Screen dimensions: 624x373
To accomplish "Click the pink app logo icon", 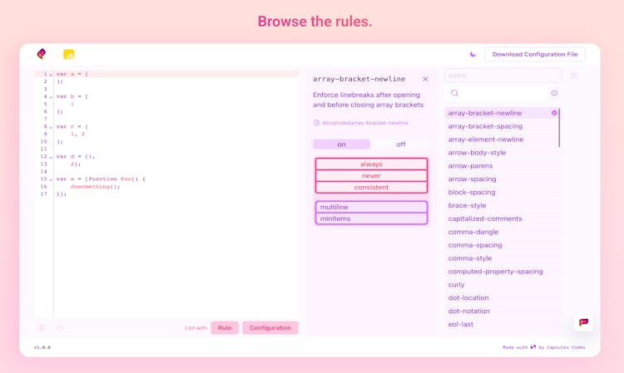I will pyautogui.click(x=42, y=54).
